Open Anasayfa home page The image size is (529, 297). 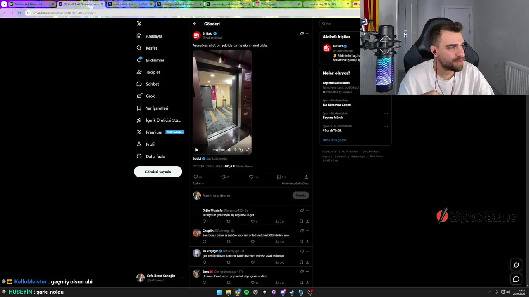click(150, 36)
